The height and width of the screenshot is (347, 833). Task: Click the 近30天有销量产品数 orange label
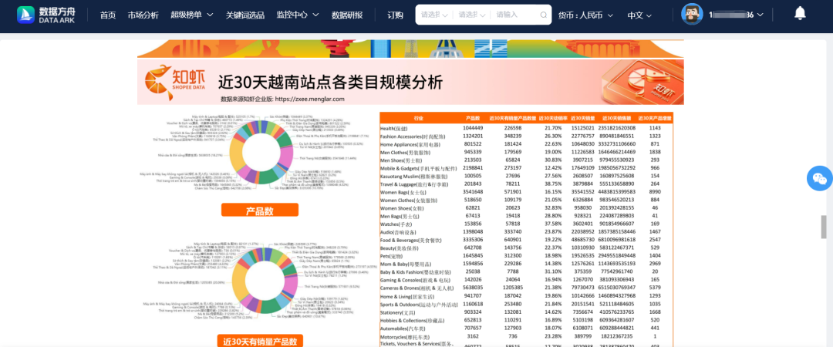[260, 341]
